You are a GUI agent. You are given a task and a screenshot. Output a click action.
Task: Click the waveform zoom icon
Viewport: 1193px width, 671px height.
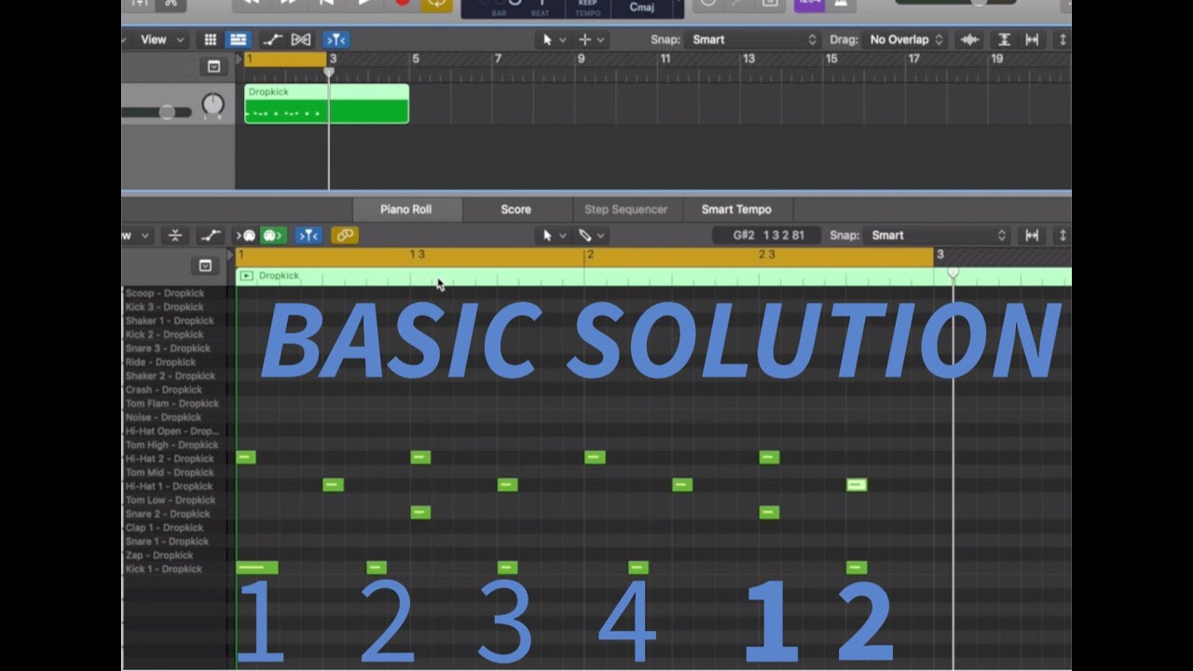(970, 40)
